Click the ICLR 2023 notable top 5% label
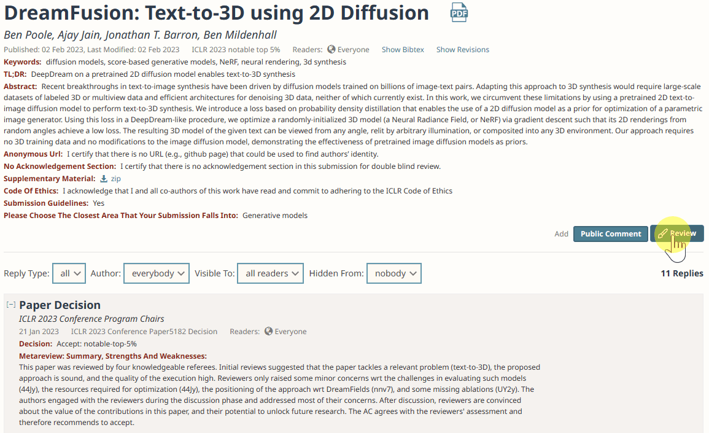The height and width of the screenshot is (433, 709). (x=236, y=50)
